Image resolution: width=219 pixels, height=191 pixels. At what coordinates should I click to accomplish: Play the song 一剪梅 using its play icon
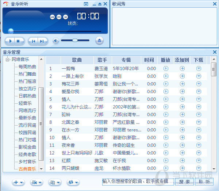tap(166, 68)
